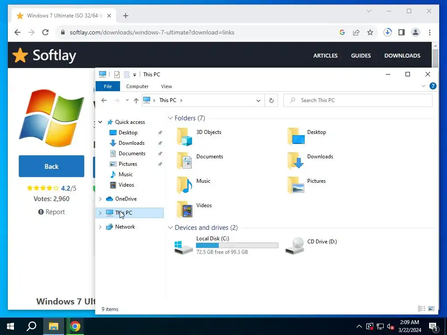This screenshot has width=447, height=335.
Task: Open the Music folder in Folders section
Action: click(x=185, y=185)
